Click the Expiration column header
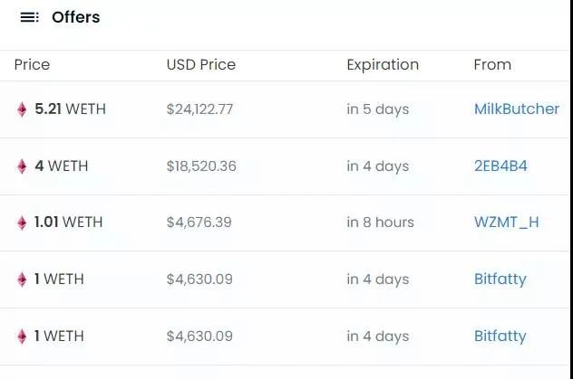This screenshot has height=379, width=573. point(383,65)
